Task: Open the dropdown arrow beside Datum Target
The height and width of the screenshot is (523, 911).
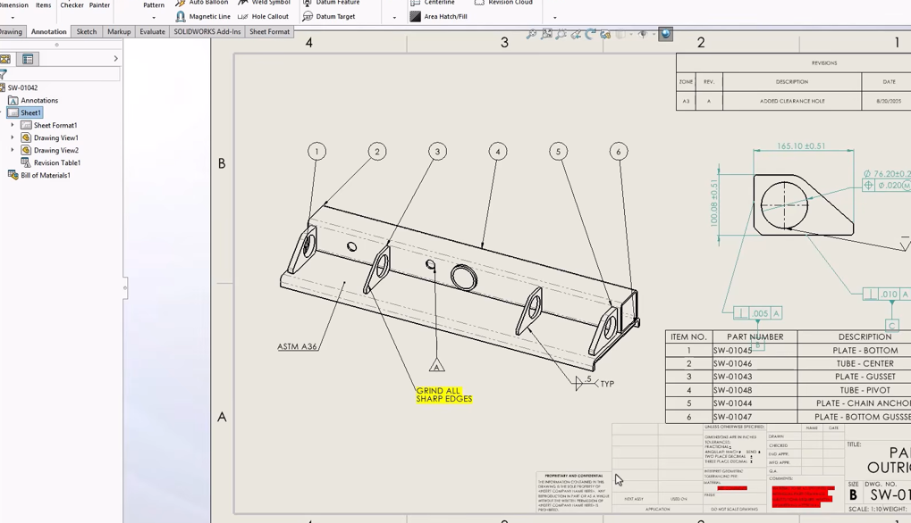Action: (394, 17)
